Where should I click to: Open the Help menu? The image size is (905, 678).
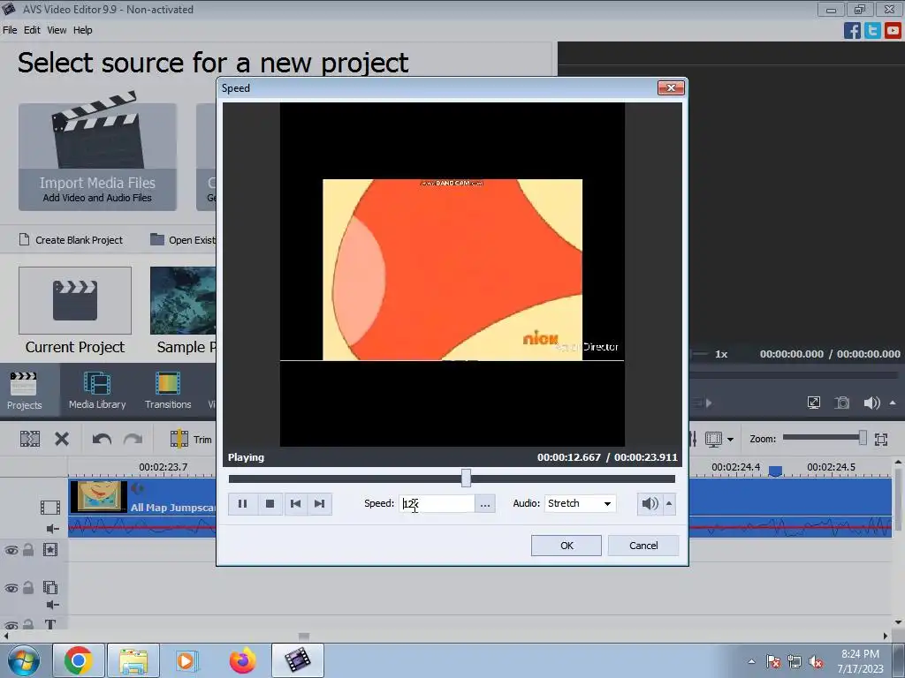(x=82, y=30)
